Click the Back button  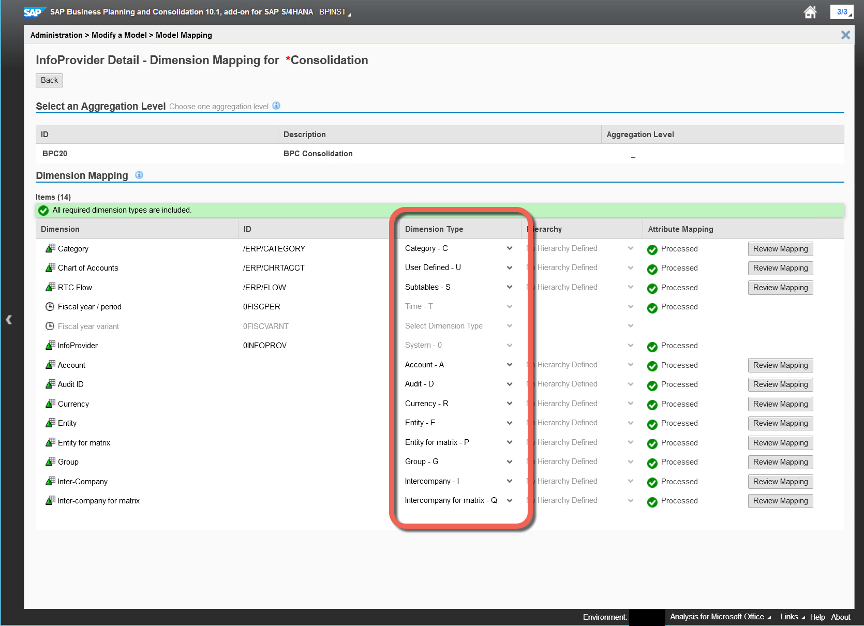point(49,80)
